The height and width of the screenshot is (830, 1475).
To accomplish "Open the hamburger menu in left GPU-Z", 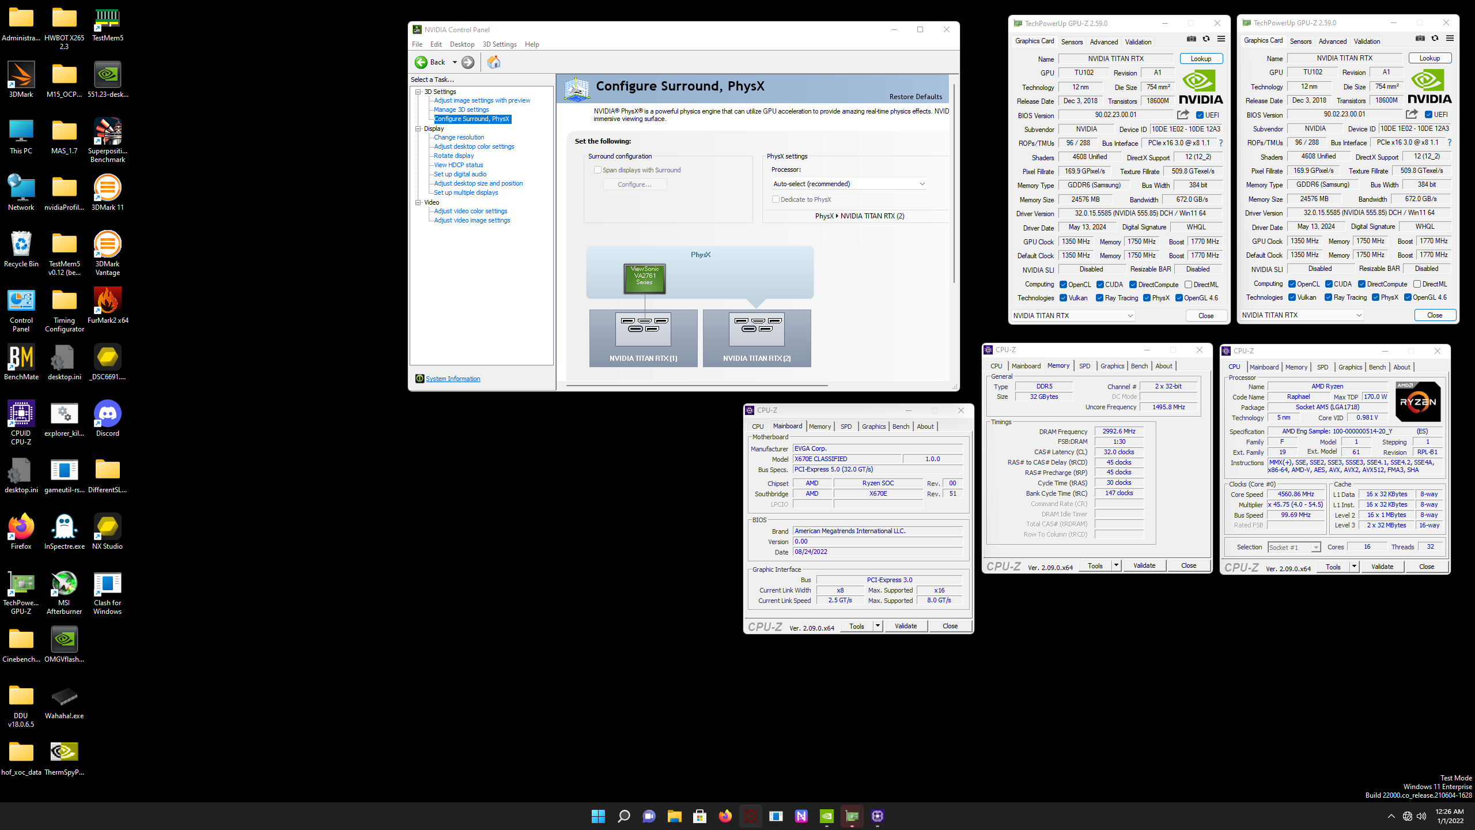I will click(1221, 39).
